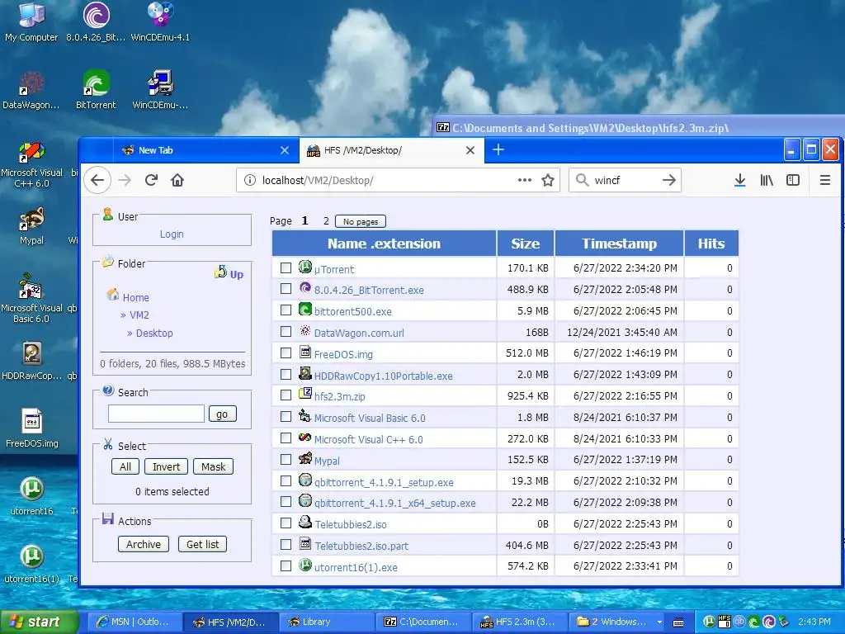This screenshot has width=845, height=634.
Task: Click the browser forward arrow
Action: (x=125, y=180)
